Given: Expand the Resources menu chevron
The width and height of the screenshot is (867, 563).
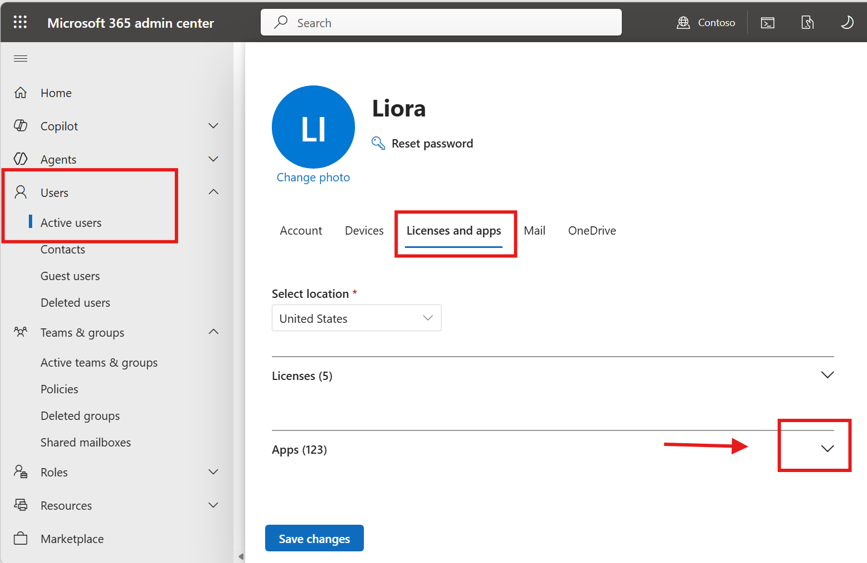Looking at the screenshot, I should 214,505.
